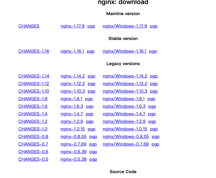Download nginx-1.4.7 source
Screen dimensions: 216x178
(x=72, y=114)
